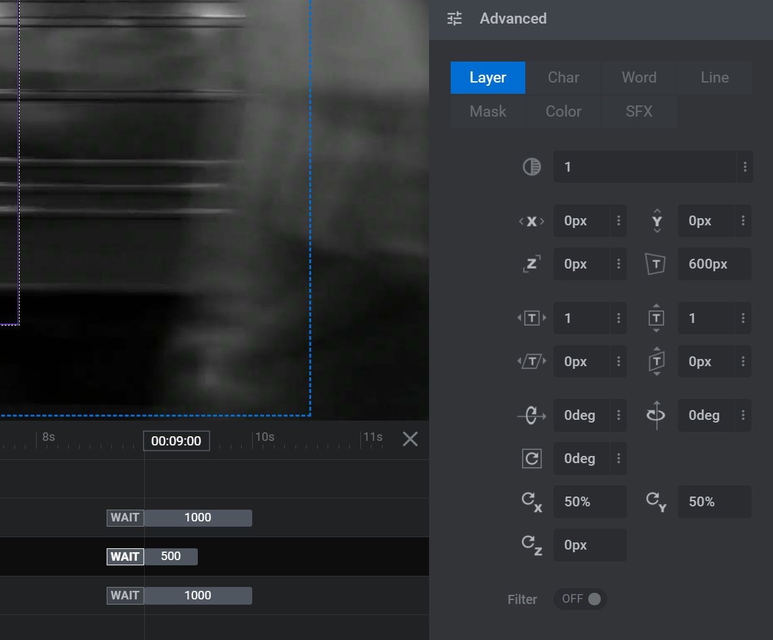Image resolution: width=773 pixels, height=640 pixels.
Task: Edit the horizontal scale value
Action: pos(582,318)
